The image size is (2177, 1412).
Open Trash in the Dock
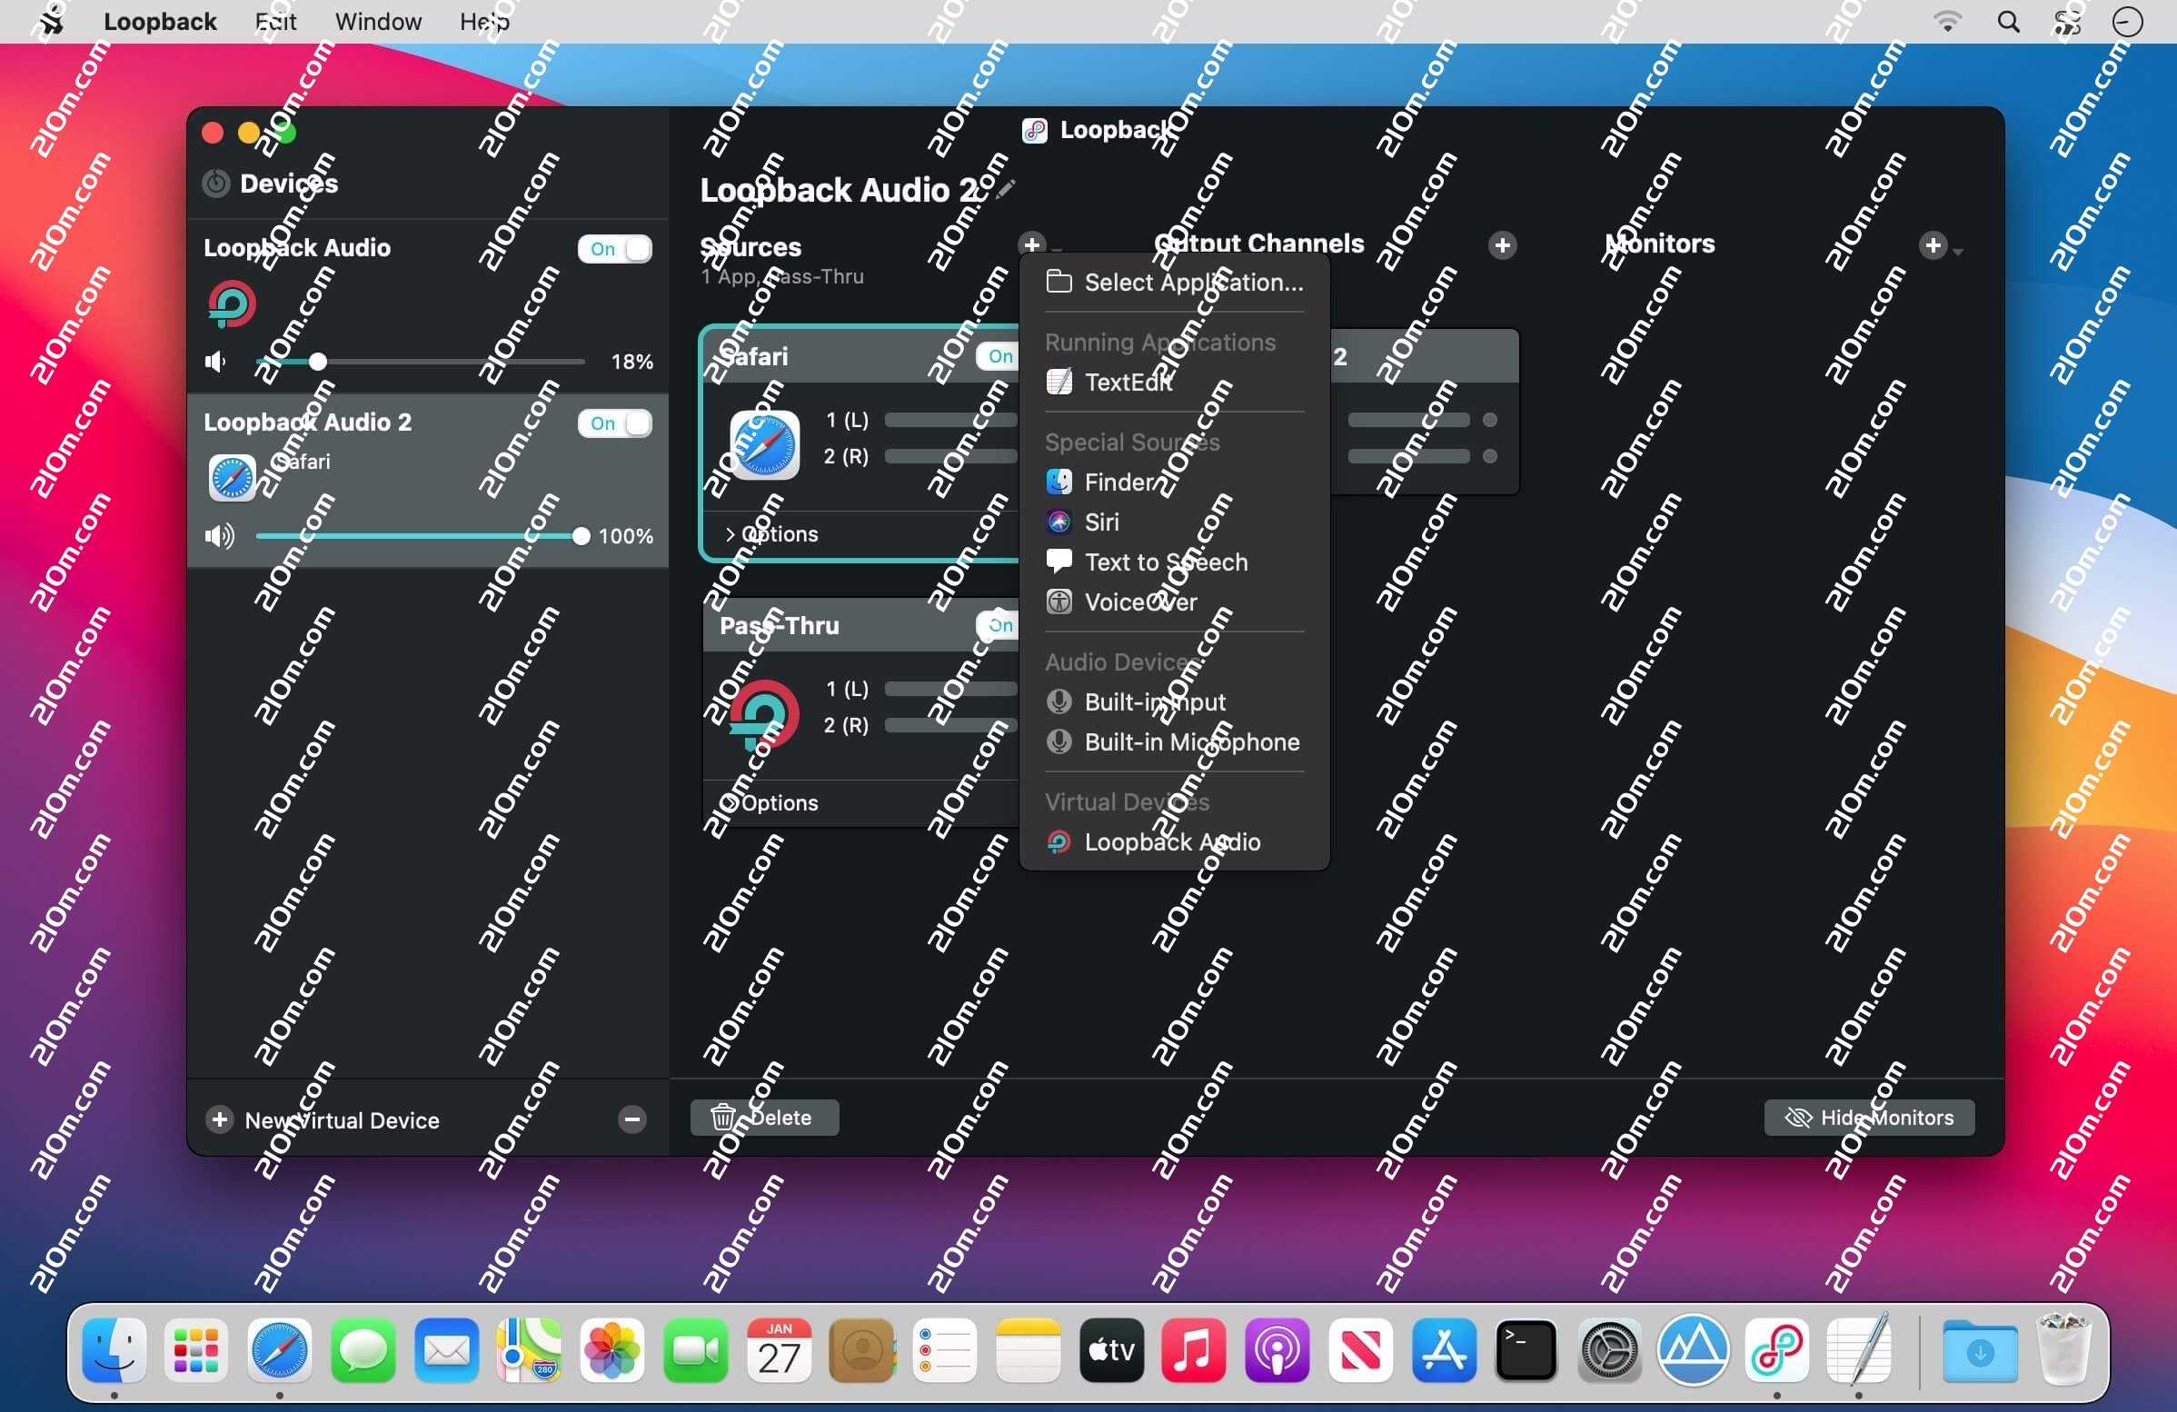point(2063,1350)
